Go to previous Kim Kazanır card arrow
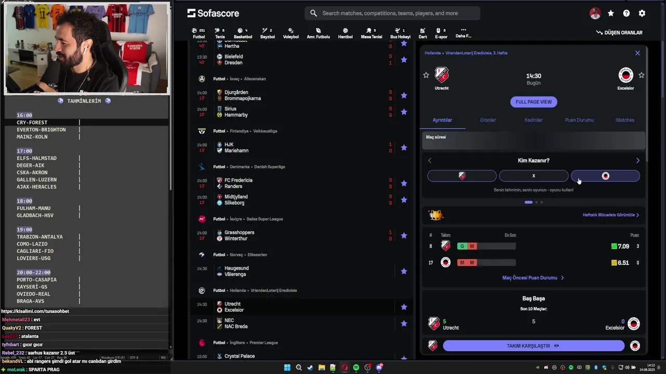666x374 pixels. [x=430, y=161]
